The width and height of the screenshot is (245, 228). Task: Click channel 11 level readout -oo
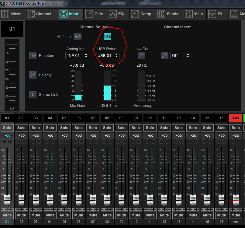[150, 135]
